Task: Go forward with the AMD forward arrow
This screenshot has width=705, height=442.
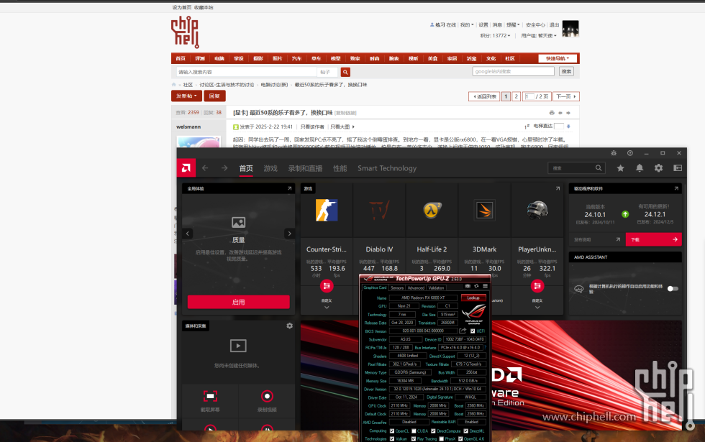Action: tap(224, 168)
